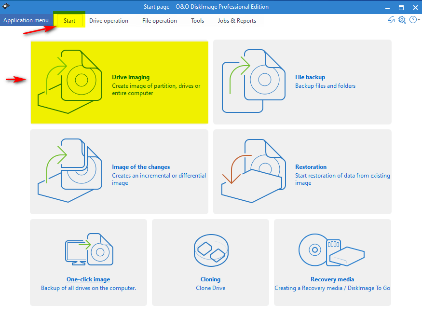
Task: Open settings via the gear icon
Action: (402, 20)
